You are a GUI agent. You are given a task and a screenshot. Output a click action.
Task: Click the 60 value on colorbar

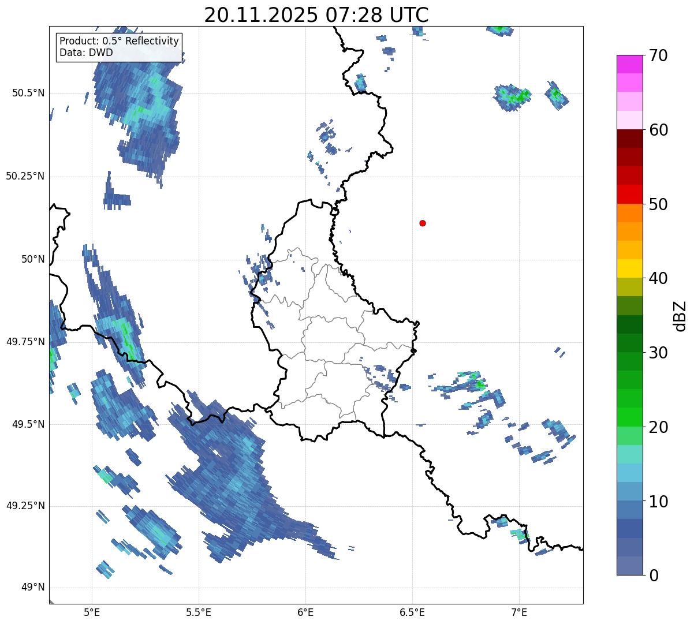click(658, 130)
